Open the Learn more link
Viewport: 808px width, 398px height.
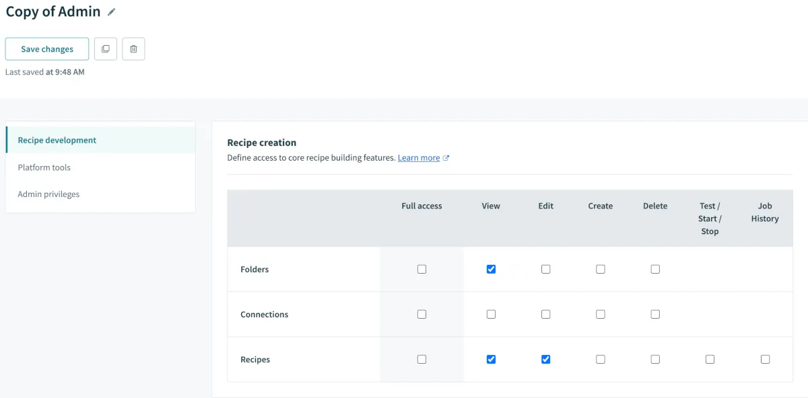point(418,158)
